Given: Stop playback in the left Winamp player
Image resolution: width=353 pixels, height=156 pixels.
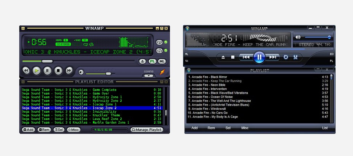Looking at the screenshot, I should click(58, 71).
